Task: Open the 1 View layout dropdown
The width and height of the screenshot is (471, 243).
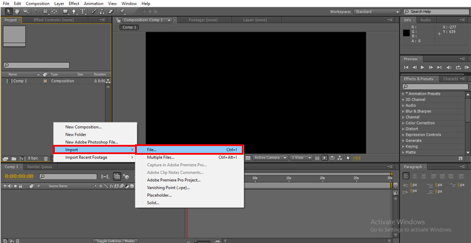Action: click(301, 158)
